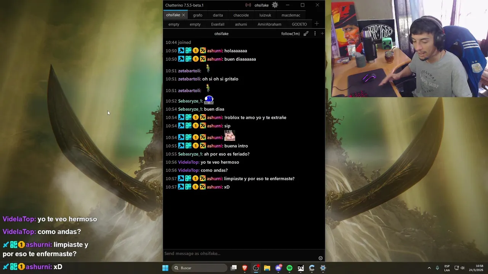Image resolution: width=488 pixels, height=274 pixels.
Task: Open ashurni's usercard from holaaaaaaa message
Action: [215, 51]
